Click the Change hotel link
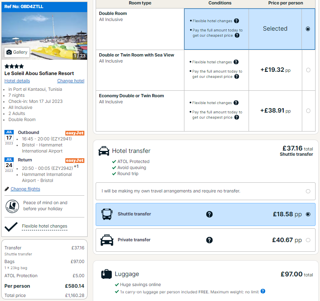 tap(71, 81)
